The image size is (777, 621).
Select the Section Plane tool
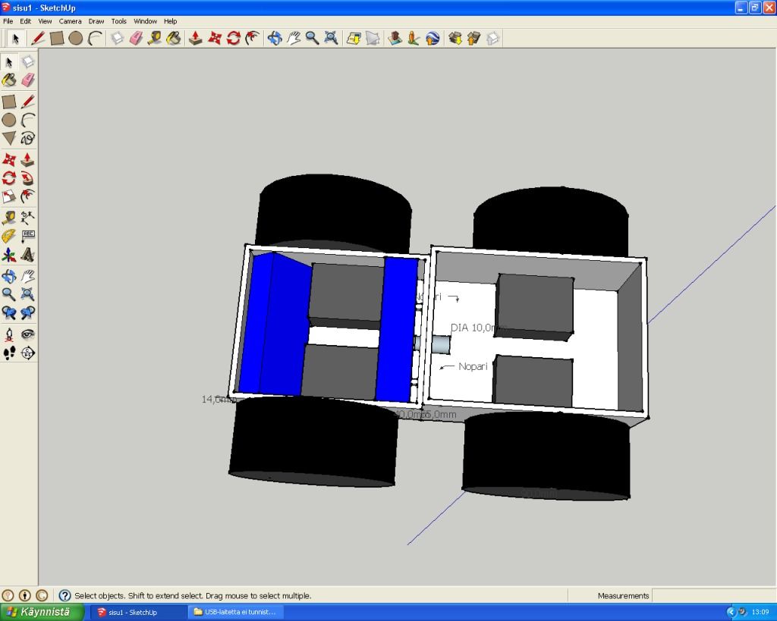pos(28,353)
